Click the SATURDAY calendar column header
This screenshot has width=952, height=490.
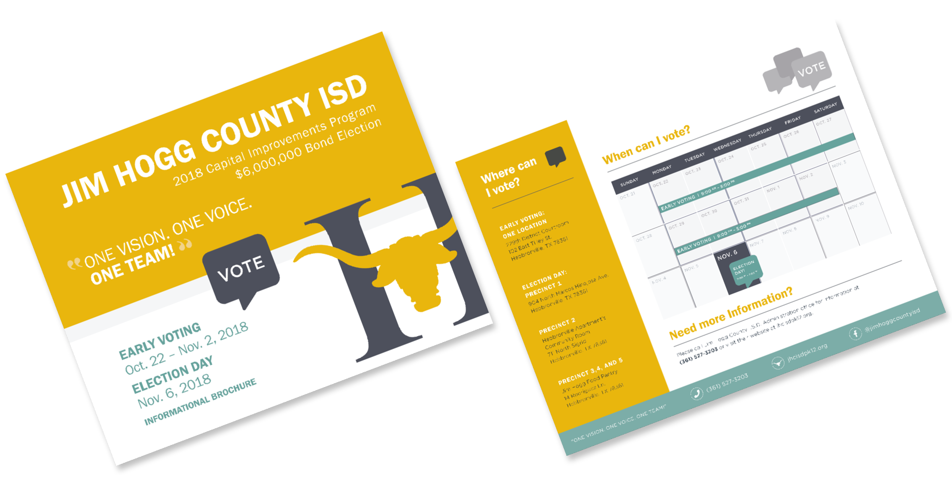825,107
